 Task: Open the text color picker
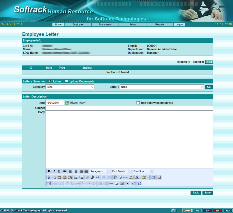coord(137,177)
